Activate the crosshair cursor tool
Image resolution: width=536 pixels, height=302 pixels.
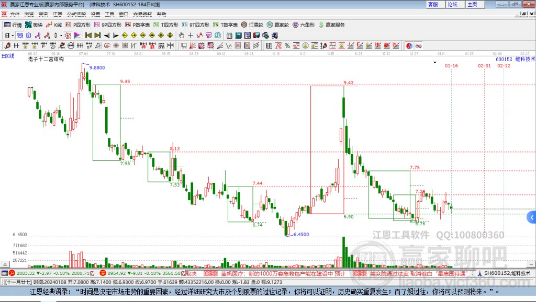pyautogui.click(x=191, y=35)
